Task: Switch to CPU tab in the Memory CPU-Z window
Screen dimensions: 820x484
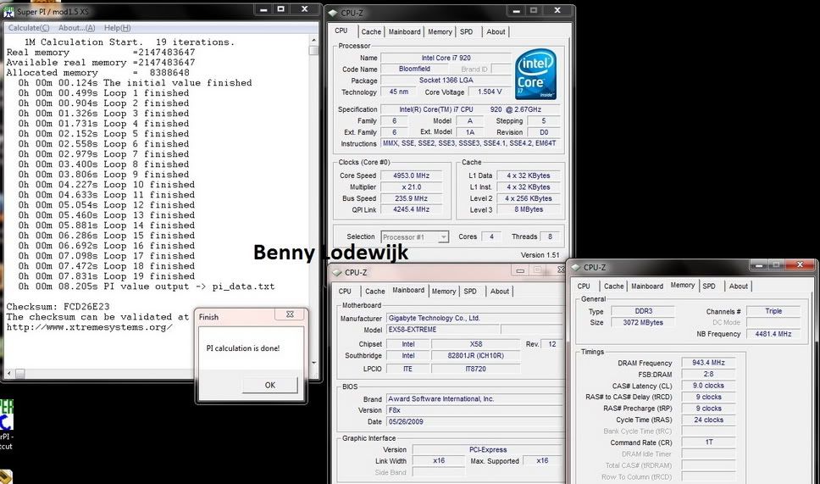Action: pyautogui.click(x=584, y=287)
